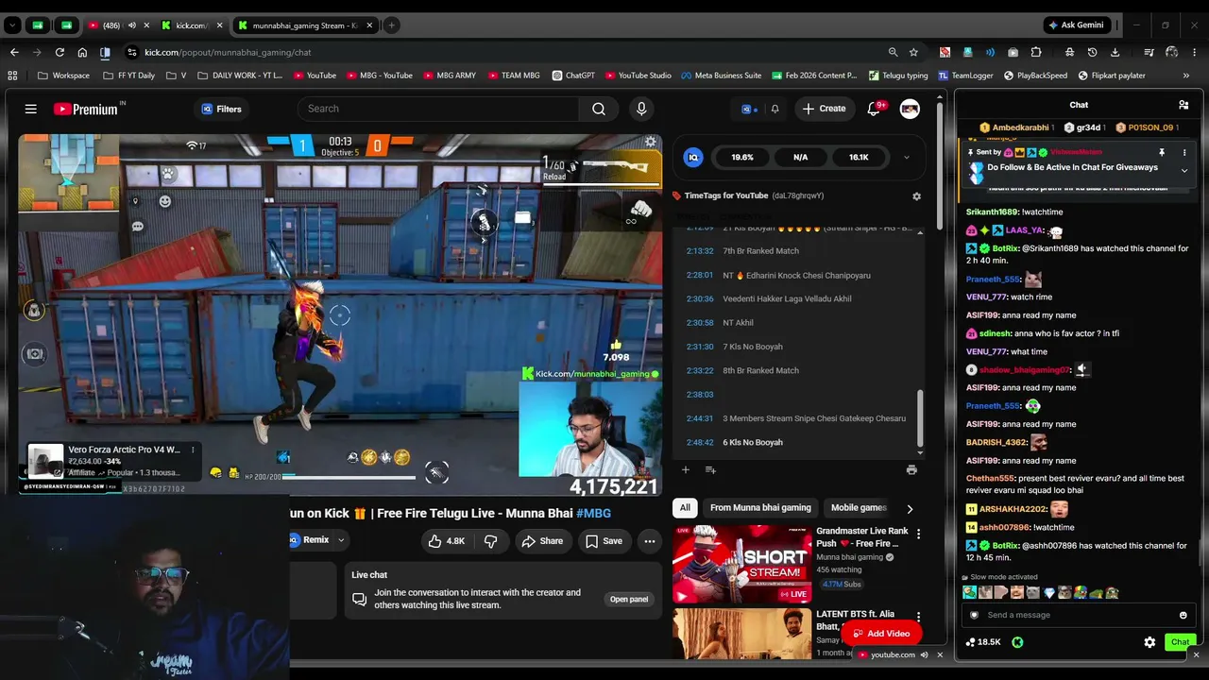Send message with the green Chat button
1209x680 pixels.
1180,642
